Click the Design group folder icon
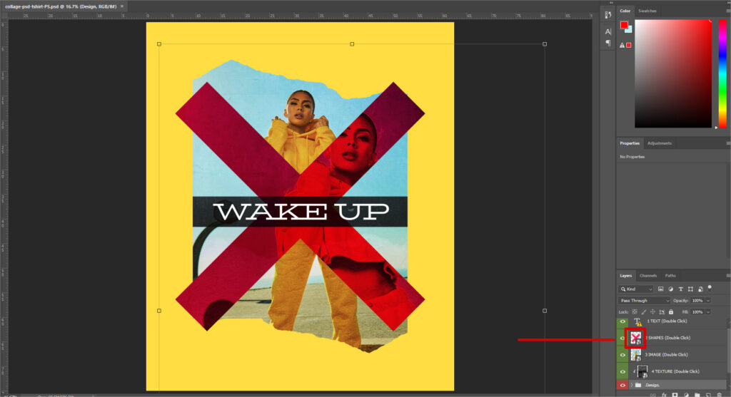Screen dimensions: 731x397 coord(638,385)
